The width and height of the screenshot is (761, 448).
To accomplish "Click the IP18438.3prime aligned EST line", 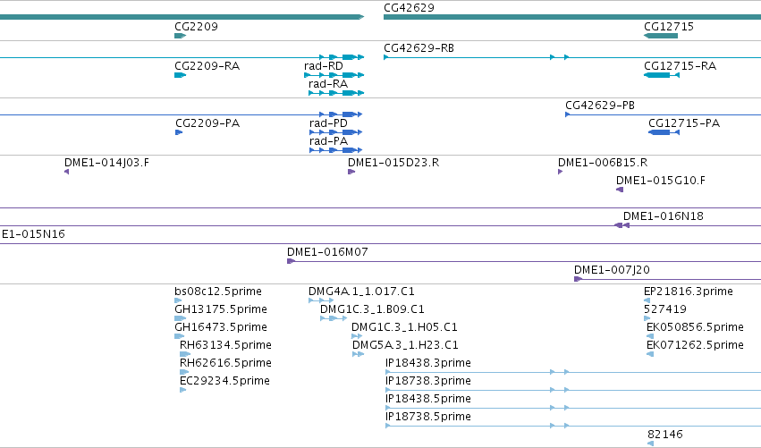I will [572, 372].
